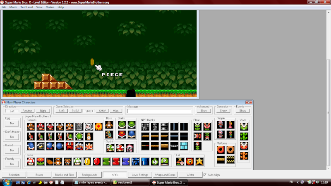The image size is (331, 186).
Task: Show the Generator options
Action: pos(223,111)
